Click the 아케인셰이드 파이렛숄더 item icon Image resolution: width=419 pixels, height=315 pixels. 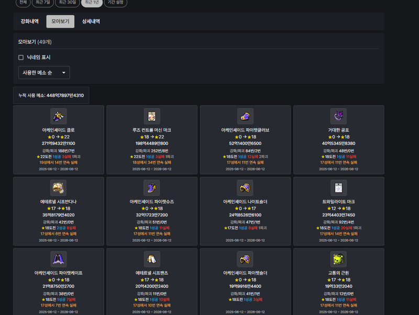click(245, 259)
